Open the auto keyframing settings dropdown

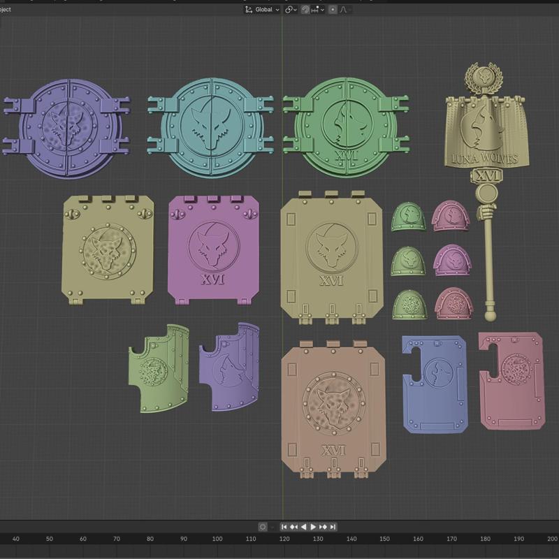tap(273, 527)
